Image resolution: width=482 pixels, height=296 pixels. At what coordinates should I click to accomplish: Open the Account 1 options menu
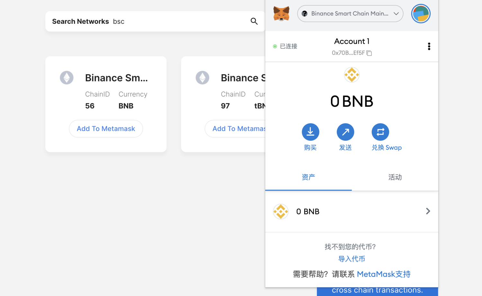pyautogui.click(x=429, y=46)
